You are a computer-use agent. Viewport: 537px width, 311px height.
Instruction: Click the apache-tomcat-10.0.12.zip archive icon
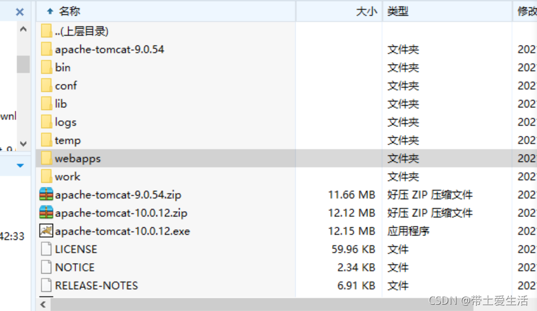click(46, 212)
